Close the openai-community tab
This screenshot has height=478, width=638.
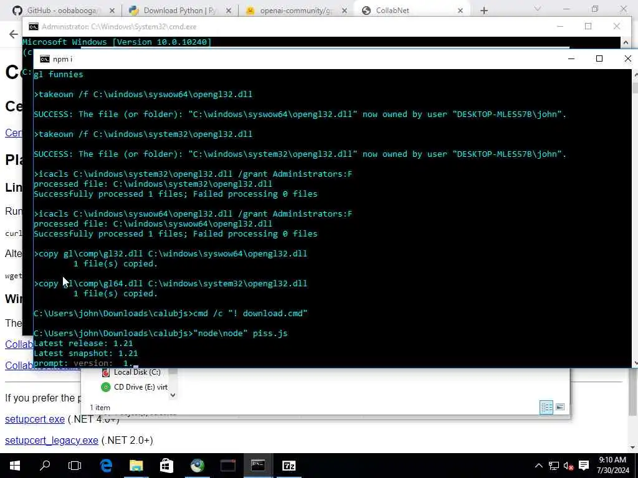(344, 11)
